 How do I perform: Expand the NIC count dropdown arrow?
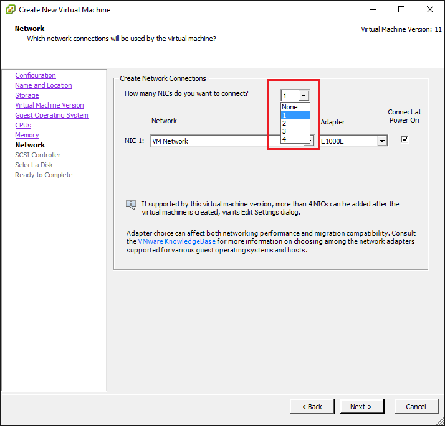(x=304, y=96)
